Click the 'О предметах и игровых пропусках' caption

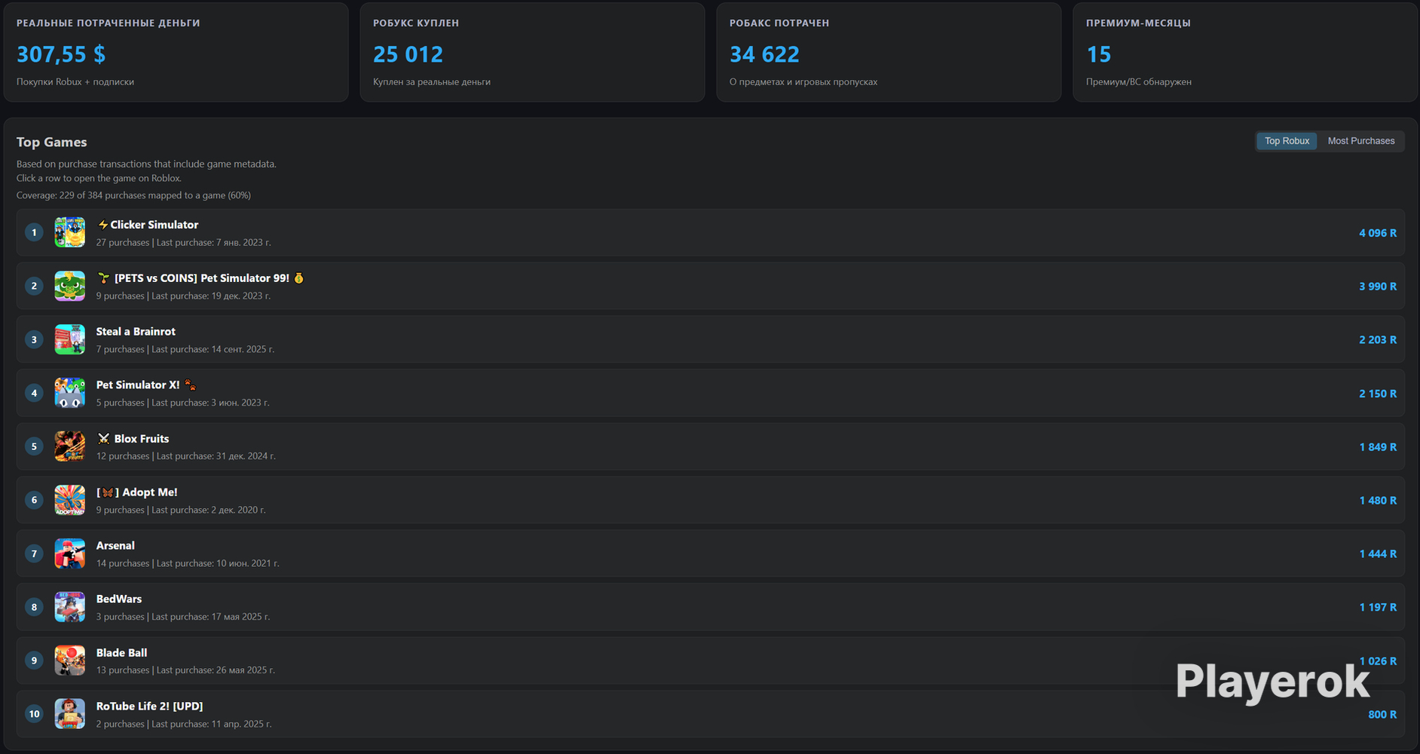803,82
